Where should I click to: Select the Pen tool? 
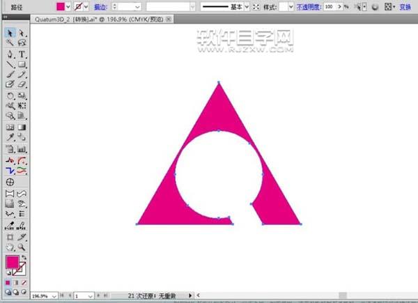(10, 54)
